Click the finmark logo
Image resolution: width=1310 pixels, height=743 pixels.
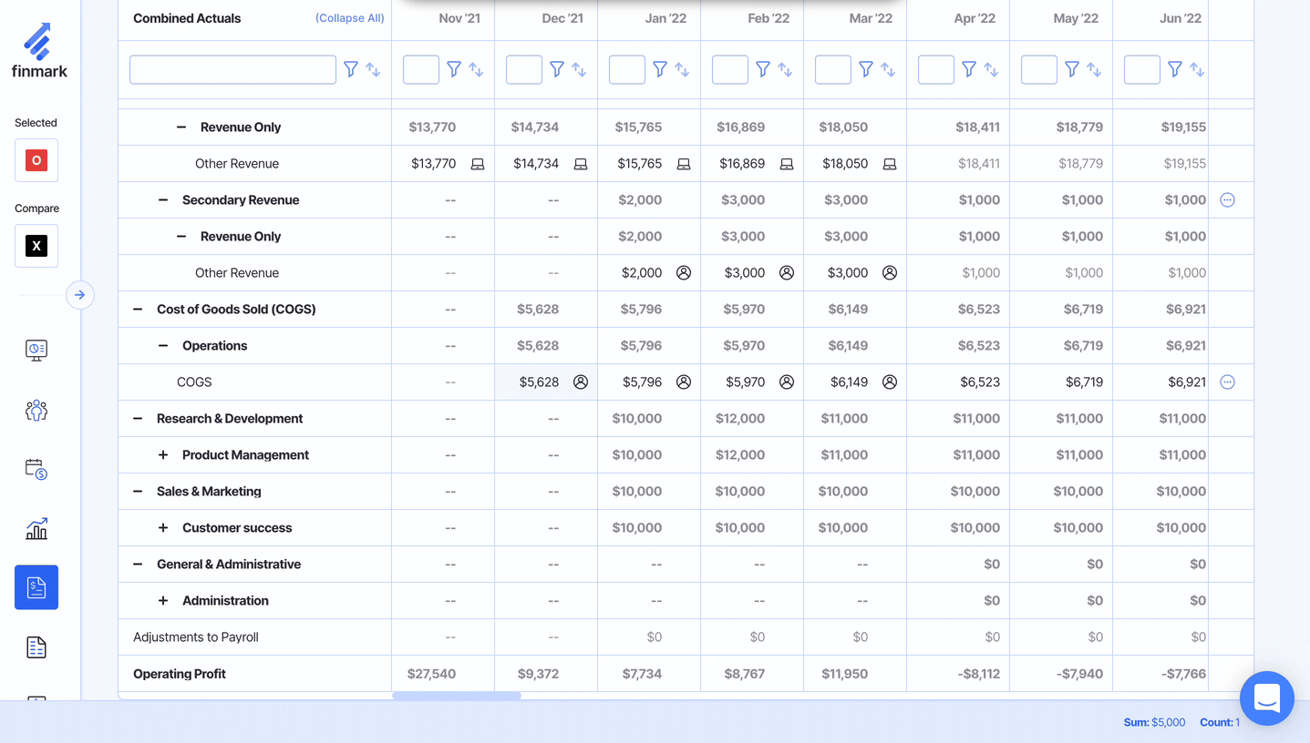point(38,51)
